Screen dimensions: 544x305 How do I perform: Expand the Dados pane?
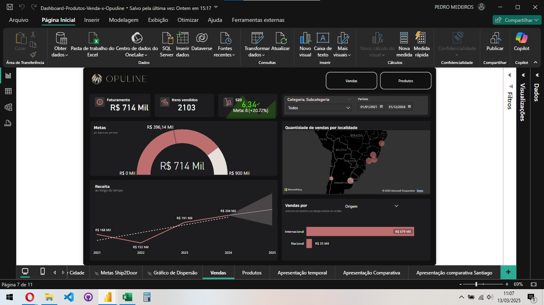point(537,75)
